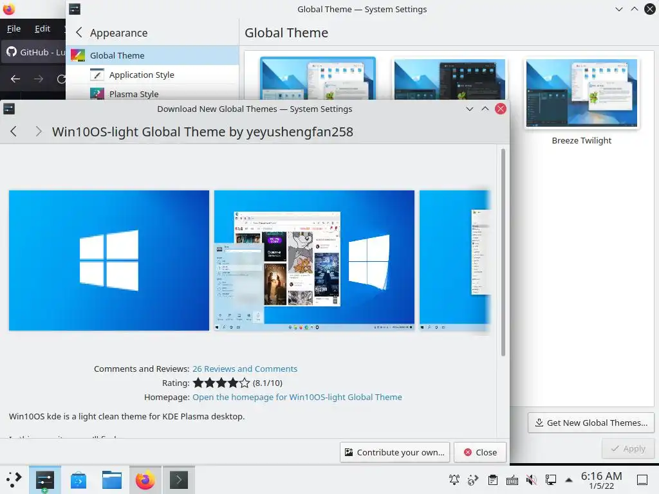Open 26 Reviews and Comments link
Screen dimensions: 659x494
click(x=245, y=369)
